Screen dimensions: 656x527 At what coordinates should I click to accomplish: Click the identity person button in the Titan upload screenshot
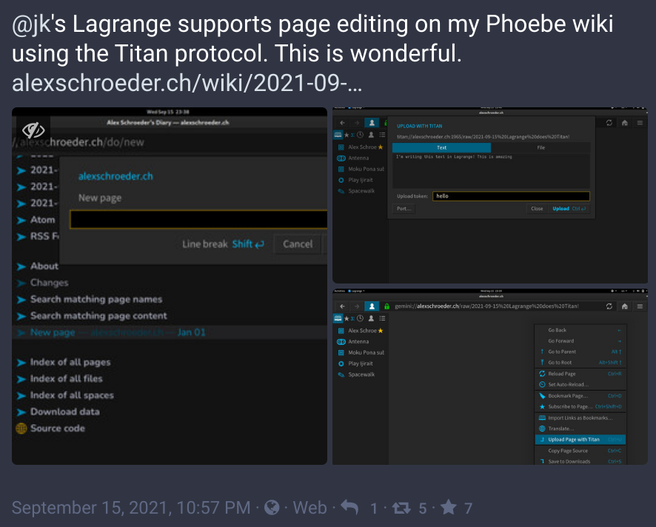(372, 123)
